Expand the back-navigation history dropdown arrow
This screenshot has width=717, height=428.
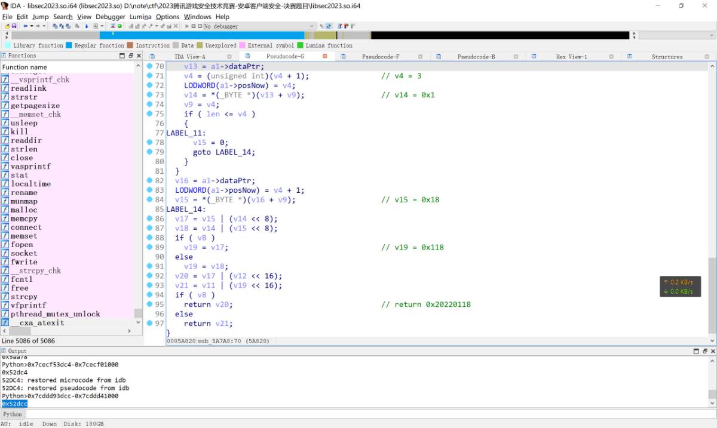[x=31, y=26]
